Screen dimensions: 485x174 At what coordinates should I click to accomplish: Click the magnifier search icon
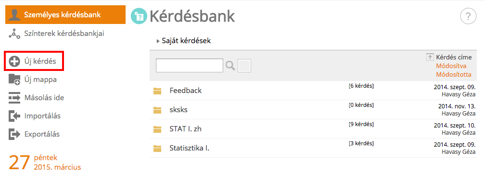coord(230,66)
